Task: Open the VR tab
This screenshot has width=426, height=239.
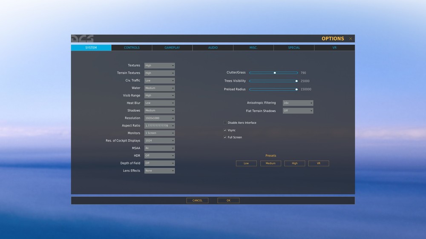Action: 334,48
